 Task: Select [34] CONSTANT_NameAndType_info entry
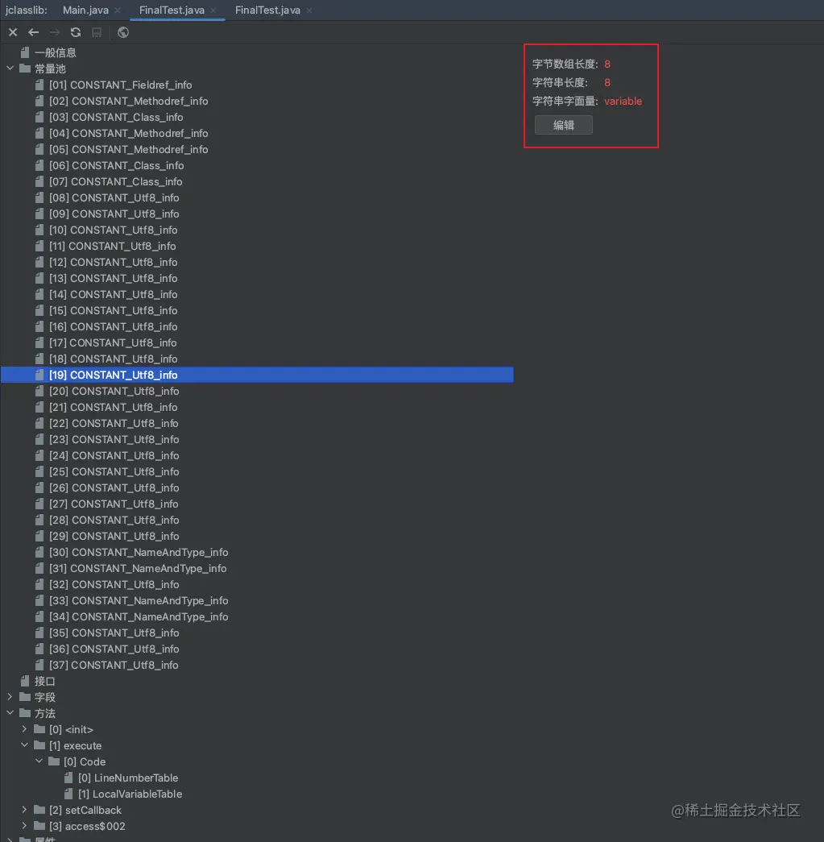click(x=139, y=616)
